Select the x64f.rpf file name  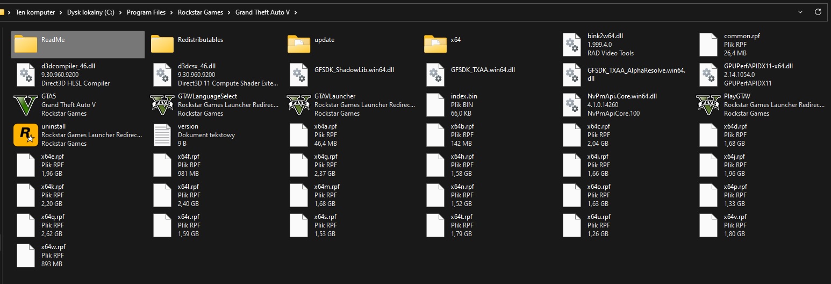tap(189, 157)
